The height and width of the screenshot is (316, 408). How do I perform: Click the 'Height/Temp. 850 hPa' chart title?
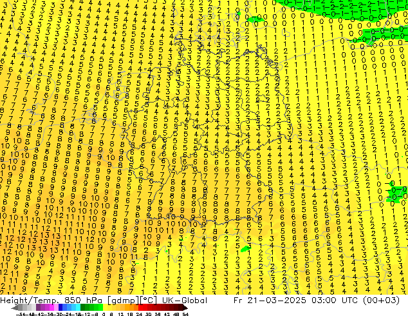pos(52,301)
